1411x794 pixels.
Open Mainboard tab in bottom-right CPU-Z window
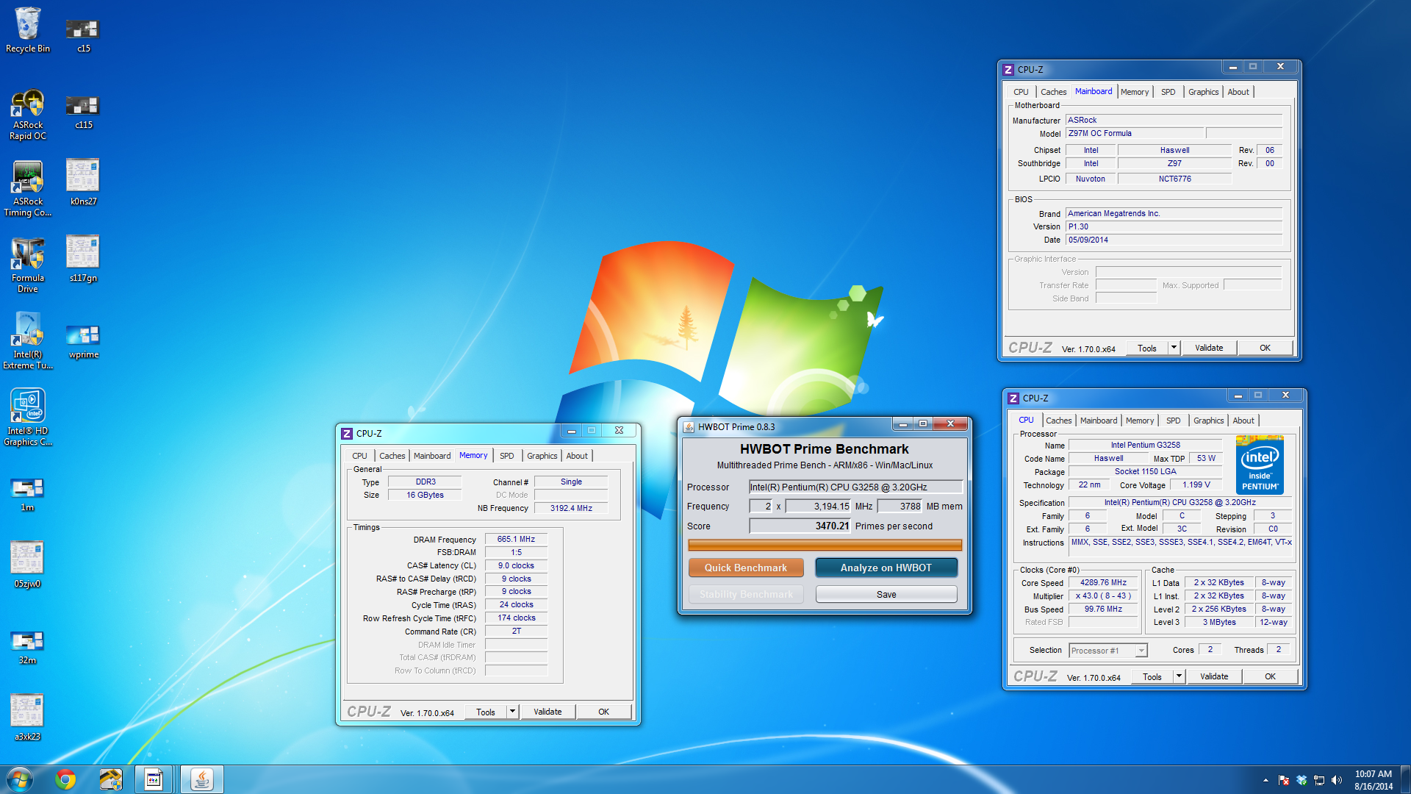click(1099, 421)
